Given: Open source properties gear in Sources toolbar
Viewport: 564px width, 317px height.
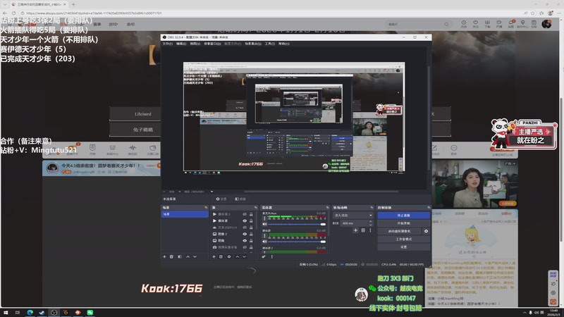Looking at the screenshot, I should [x=228, y=256].
